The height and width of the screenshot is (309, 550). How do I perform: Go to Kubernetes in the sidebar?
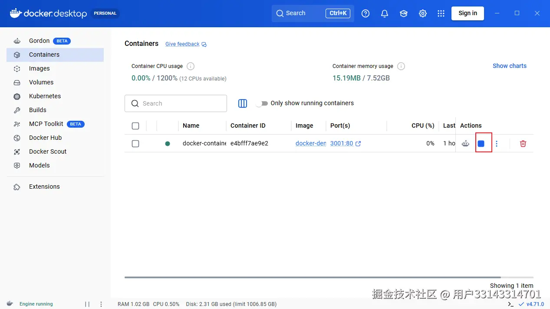[55, 96]
